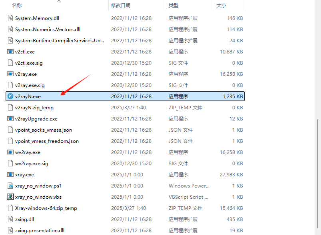The image size is (321, 235).
Task: Click the System.Runtime.CompilerServices file icon
Action: coord(10,40)
